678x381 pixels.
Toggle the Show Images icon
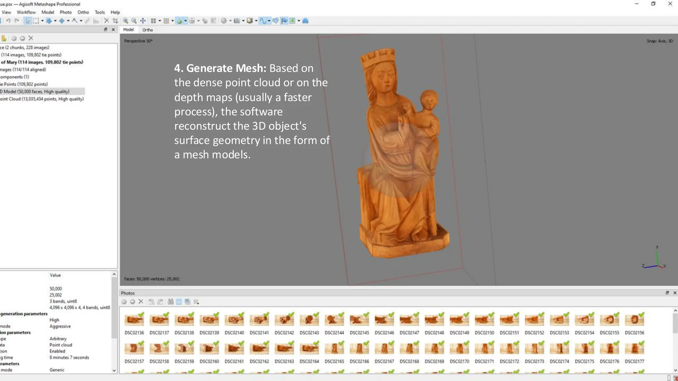tap(250, 21)
